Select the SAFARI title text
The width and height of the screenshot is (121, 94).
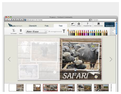pos(75,75)
